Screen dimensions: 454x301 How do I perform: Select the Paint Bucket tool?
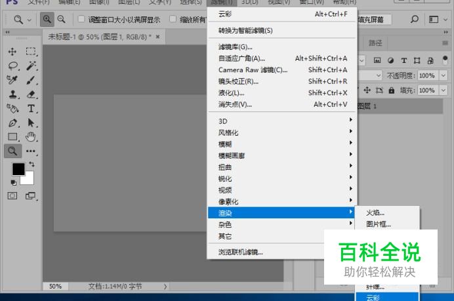click(x=12, y=109)
